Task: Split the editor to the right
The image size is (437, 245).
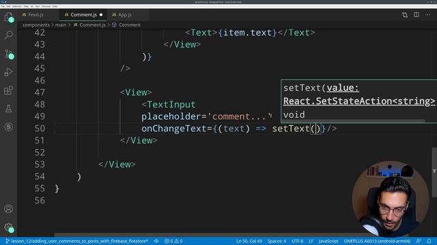Action: click(417, 15)
